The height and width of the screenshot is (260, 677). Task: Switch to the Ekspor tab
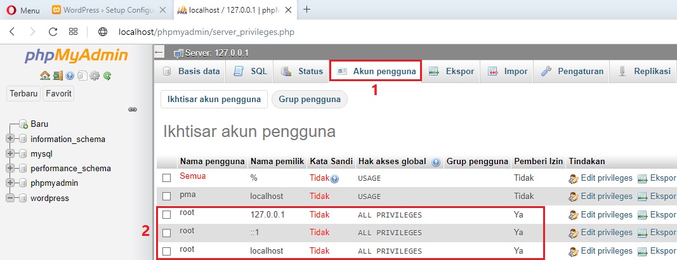pyautogui.click(x=451, y=72)
